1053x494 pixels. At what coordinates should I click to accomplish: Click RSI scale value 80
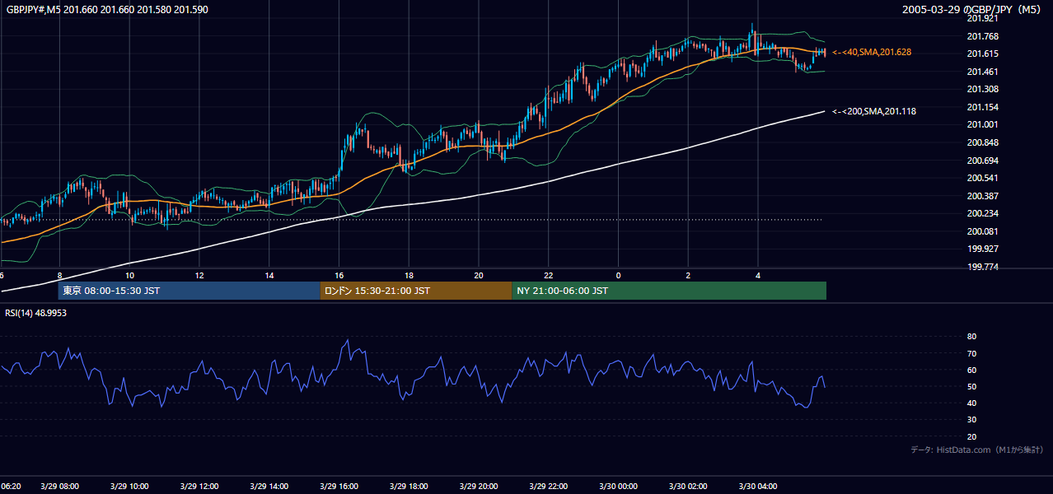coord(971,337)
